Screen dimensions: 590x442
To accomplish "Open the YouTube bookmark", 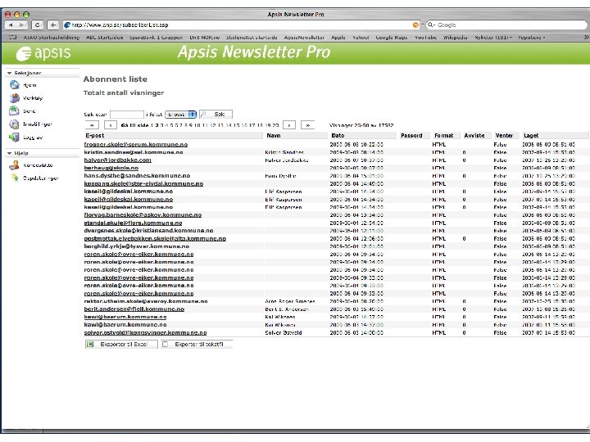I will [x=425, y=37].
